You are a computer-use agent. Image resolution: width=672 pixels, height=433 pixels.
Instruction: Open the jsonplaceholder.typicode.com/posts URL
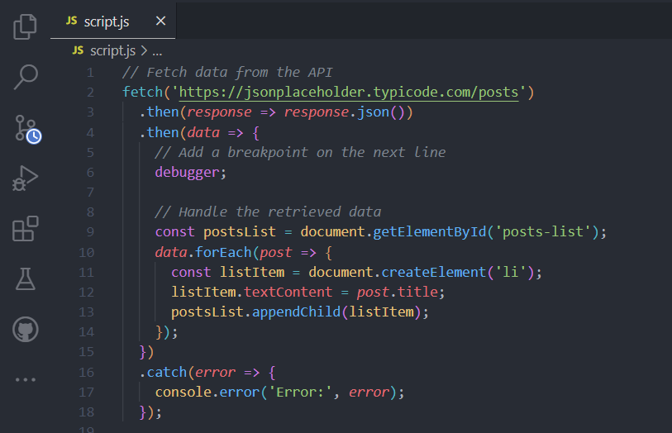coord(349,92)
